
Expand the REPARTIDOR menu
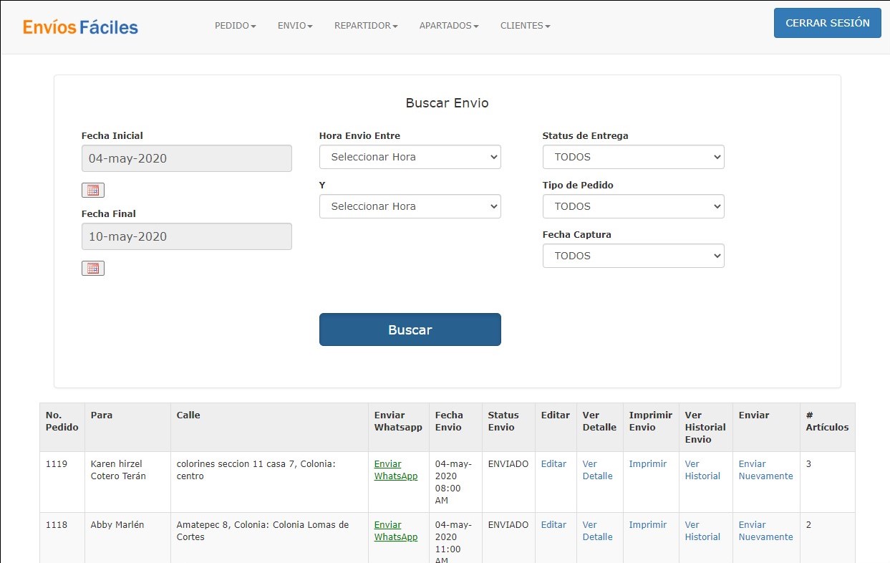coord(366,26)
